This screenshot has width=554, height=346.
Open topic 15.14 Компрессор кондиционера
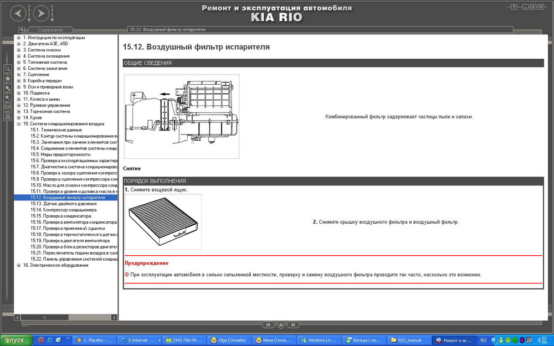64,210
